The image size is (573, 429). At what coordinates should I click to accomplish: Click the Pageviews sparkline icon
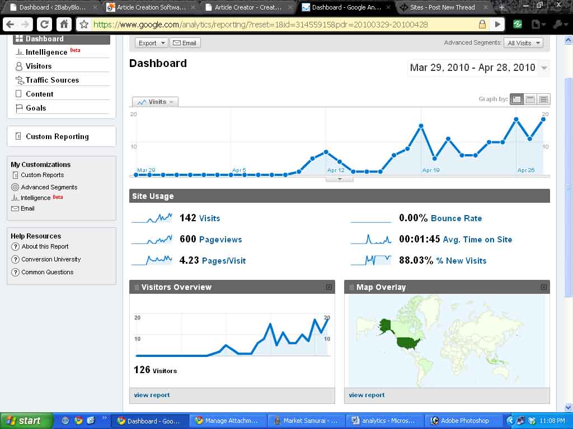point(152,239)
